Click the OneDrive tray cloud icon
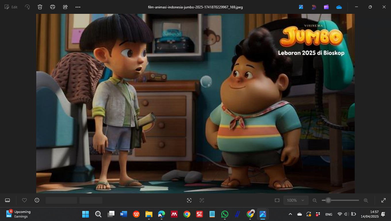Viewport: 391px width, 221px height. point(300,214)
